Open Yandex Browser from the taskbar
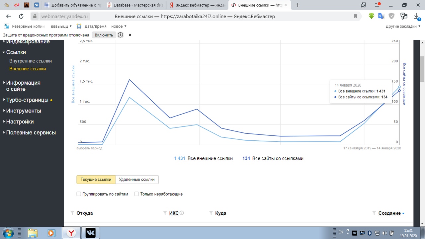 tap(71, 233)
